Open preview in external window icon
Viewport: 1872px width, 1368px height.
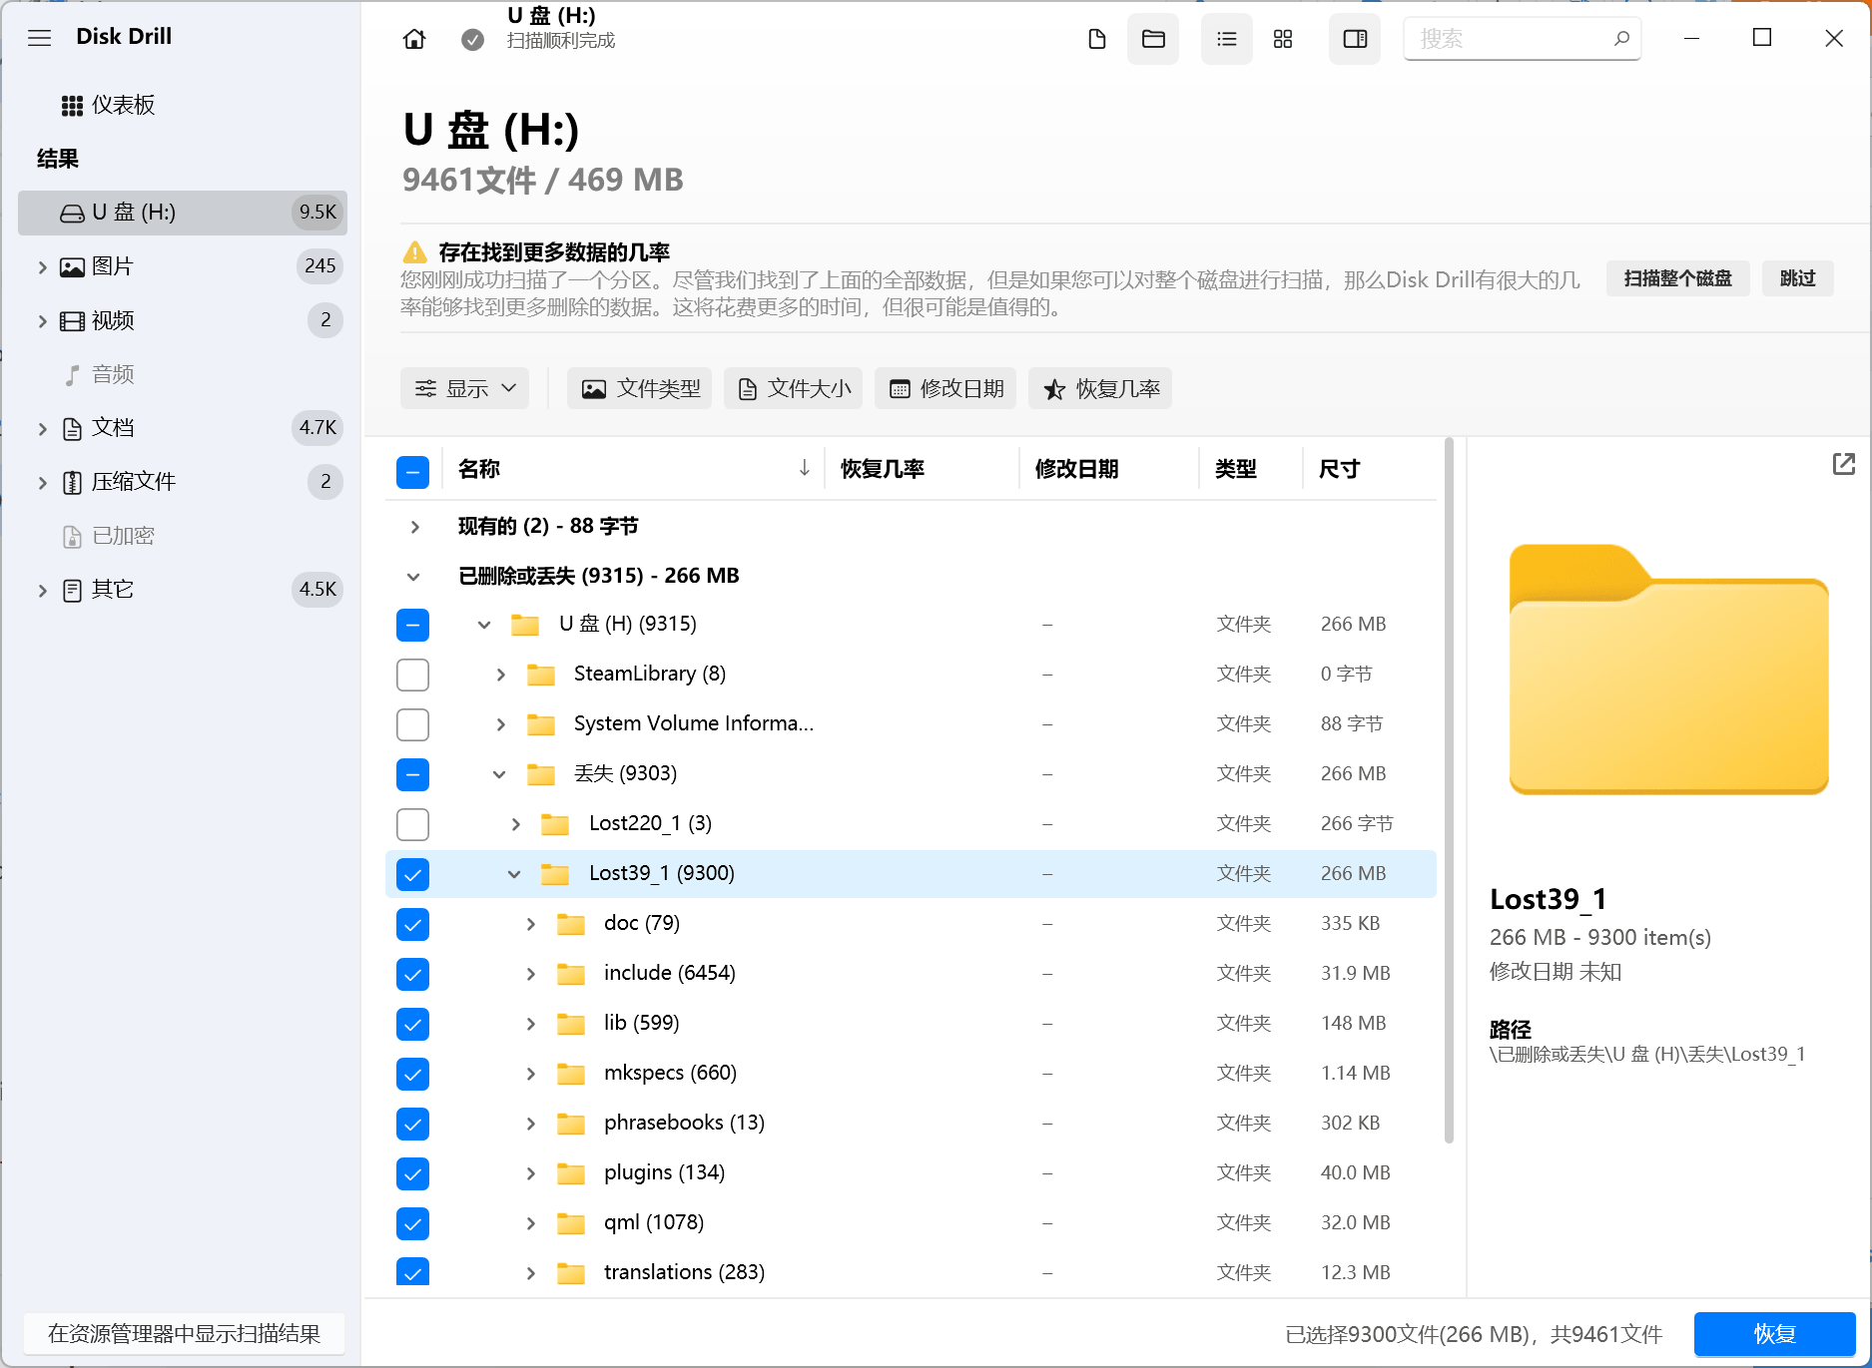coord(1843,464)
